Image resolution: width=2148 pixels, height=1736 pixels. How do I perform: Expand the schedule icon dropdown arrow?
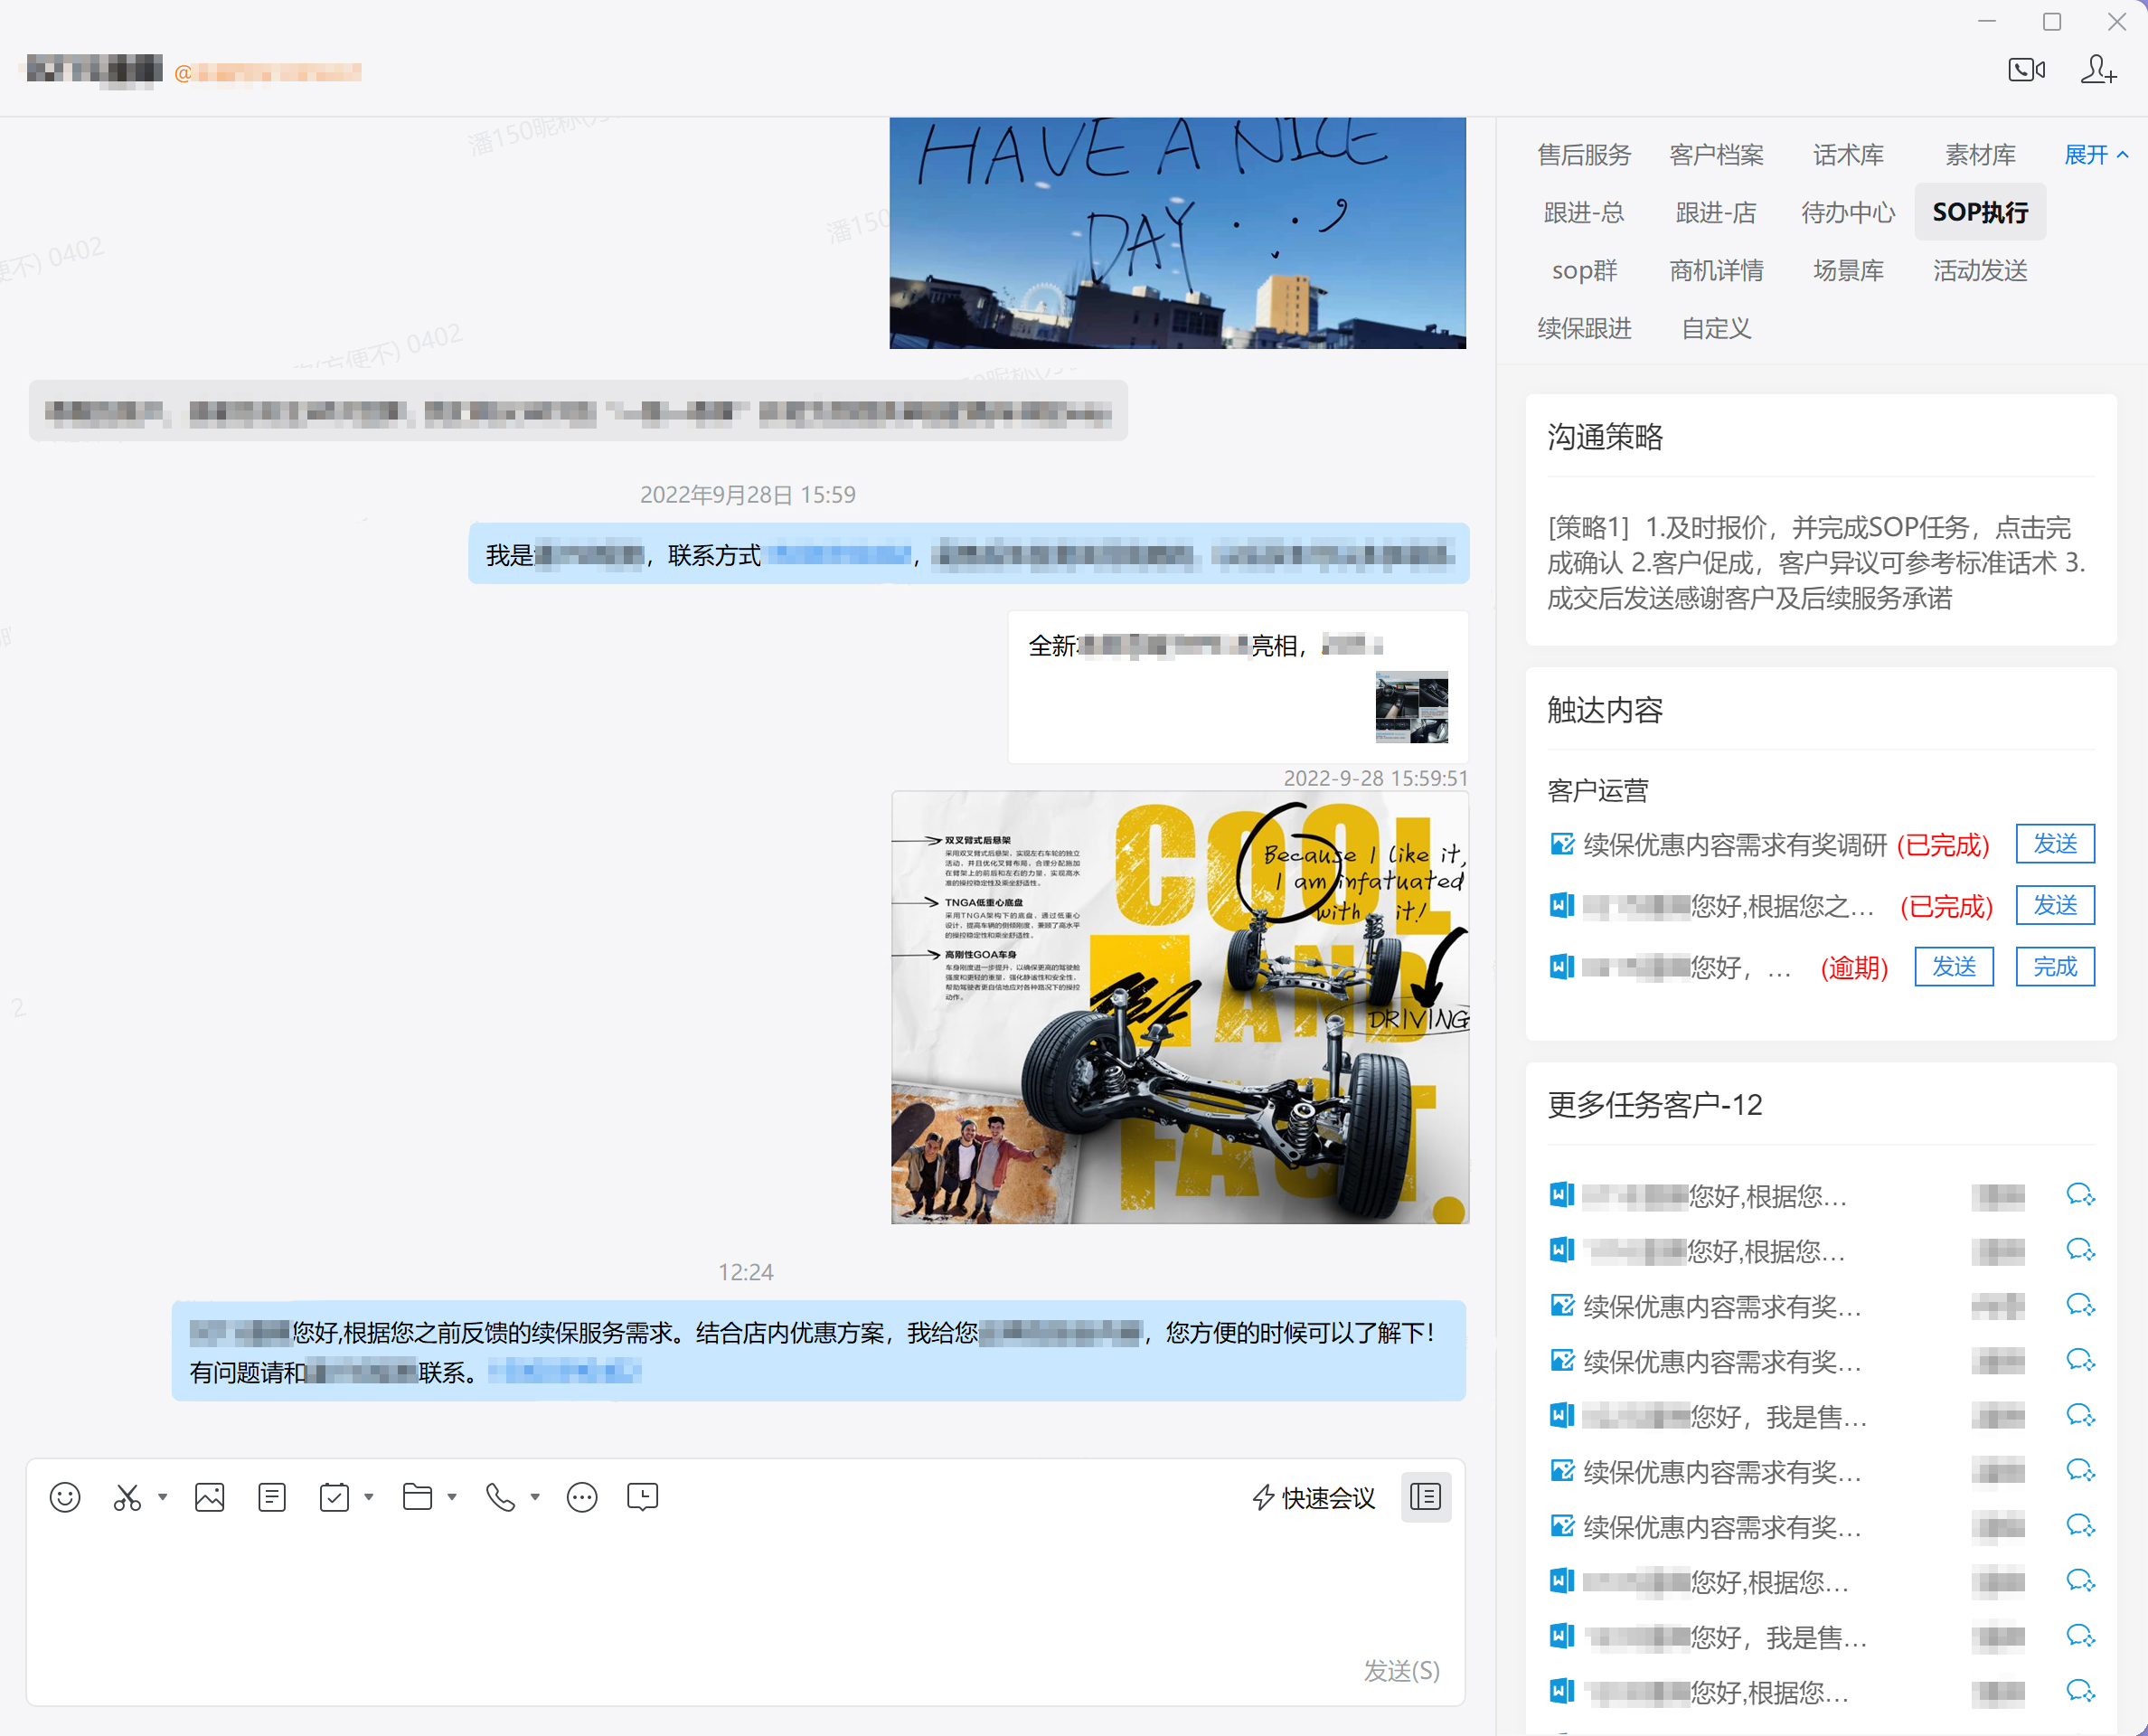point(369,1497)
